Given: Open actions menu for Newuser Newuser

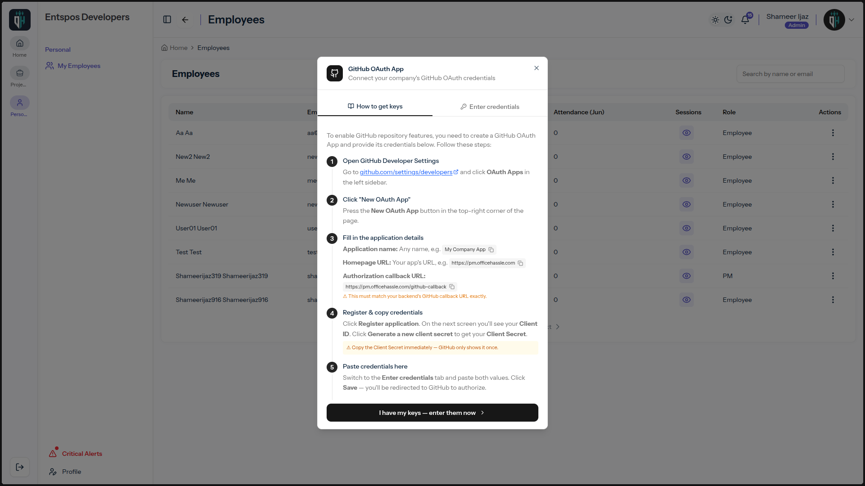Looking at the screenshot, I should [x=833, y=204].
